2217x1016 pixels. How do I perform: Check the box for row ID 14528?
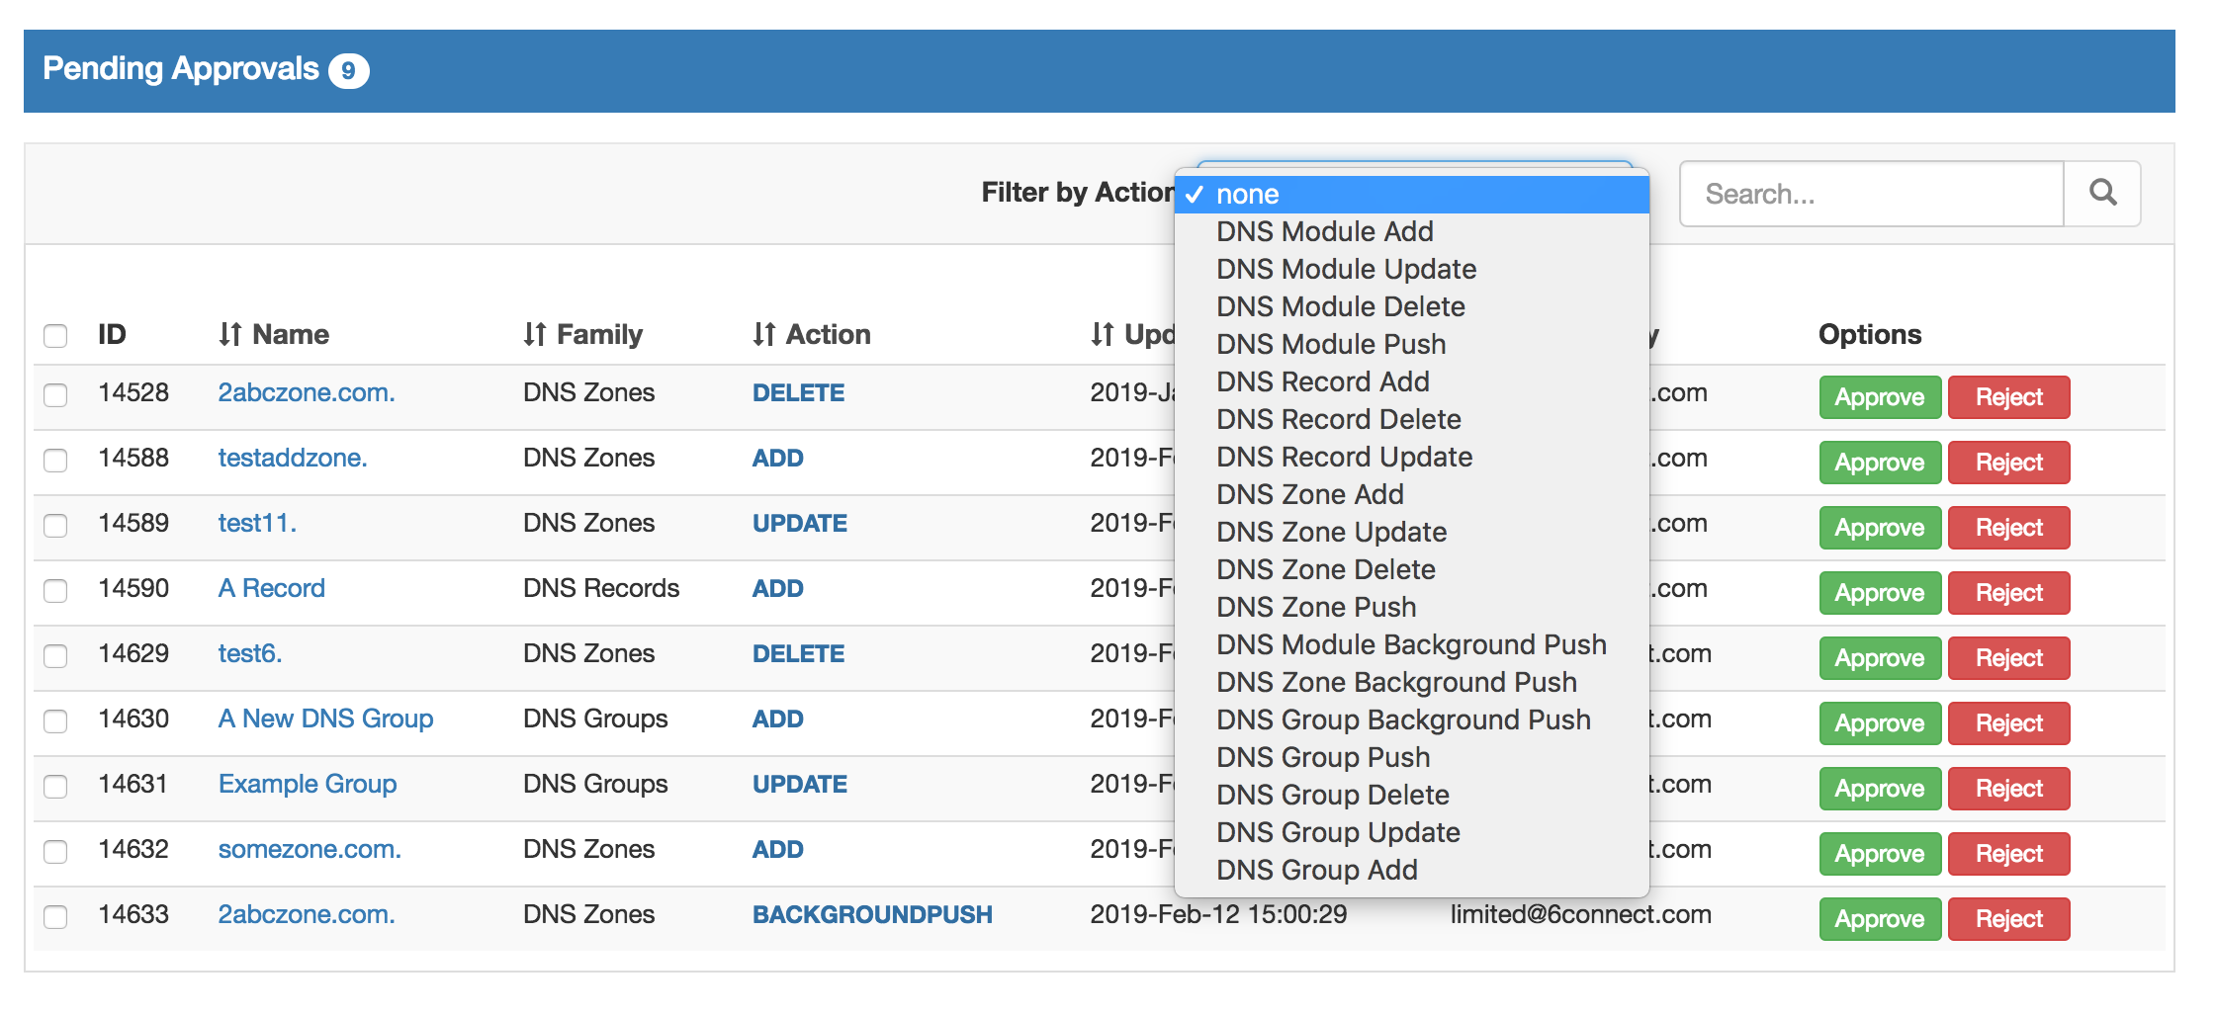coord(56,394)
